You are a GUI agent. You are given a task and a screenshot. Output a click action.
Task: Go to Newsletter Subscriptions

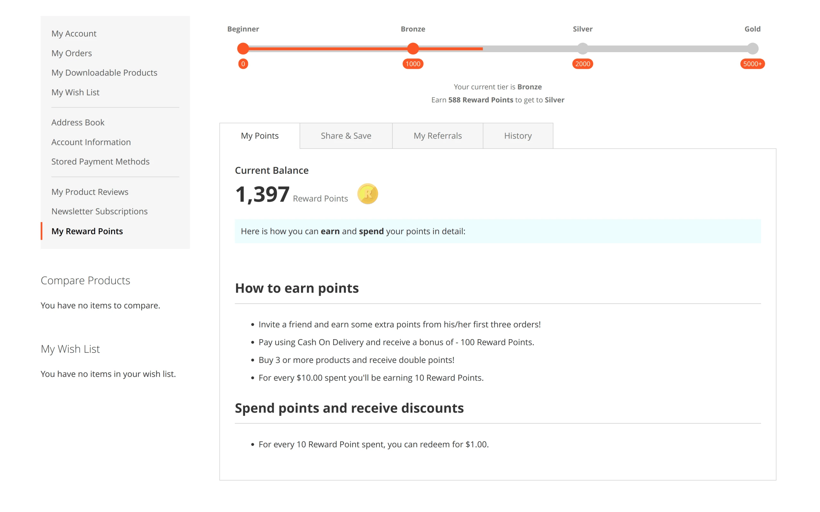tap(99, 211)
